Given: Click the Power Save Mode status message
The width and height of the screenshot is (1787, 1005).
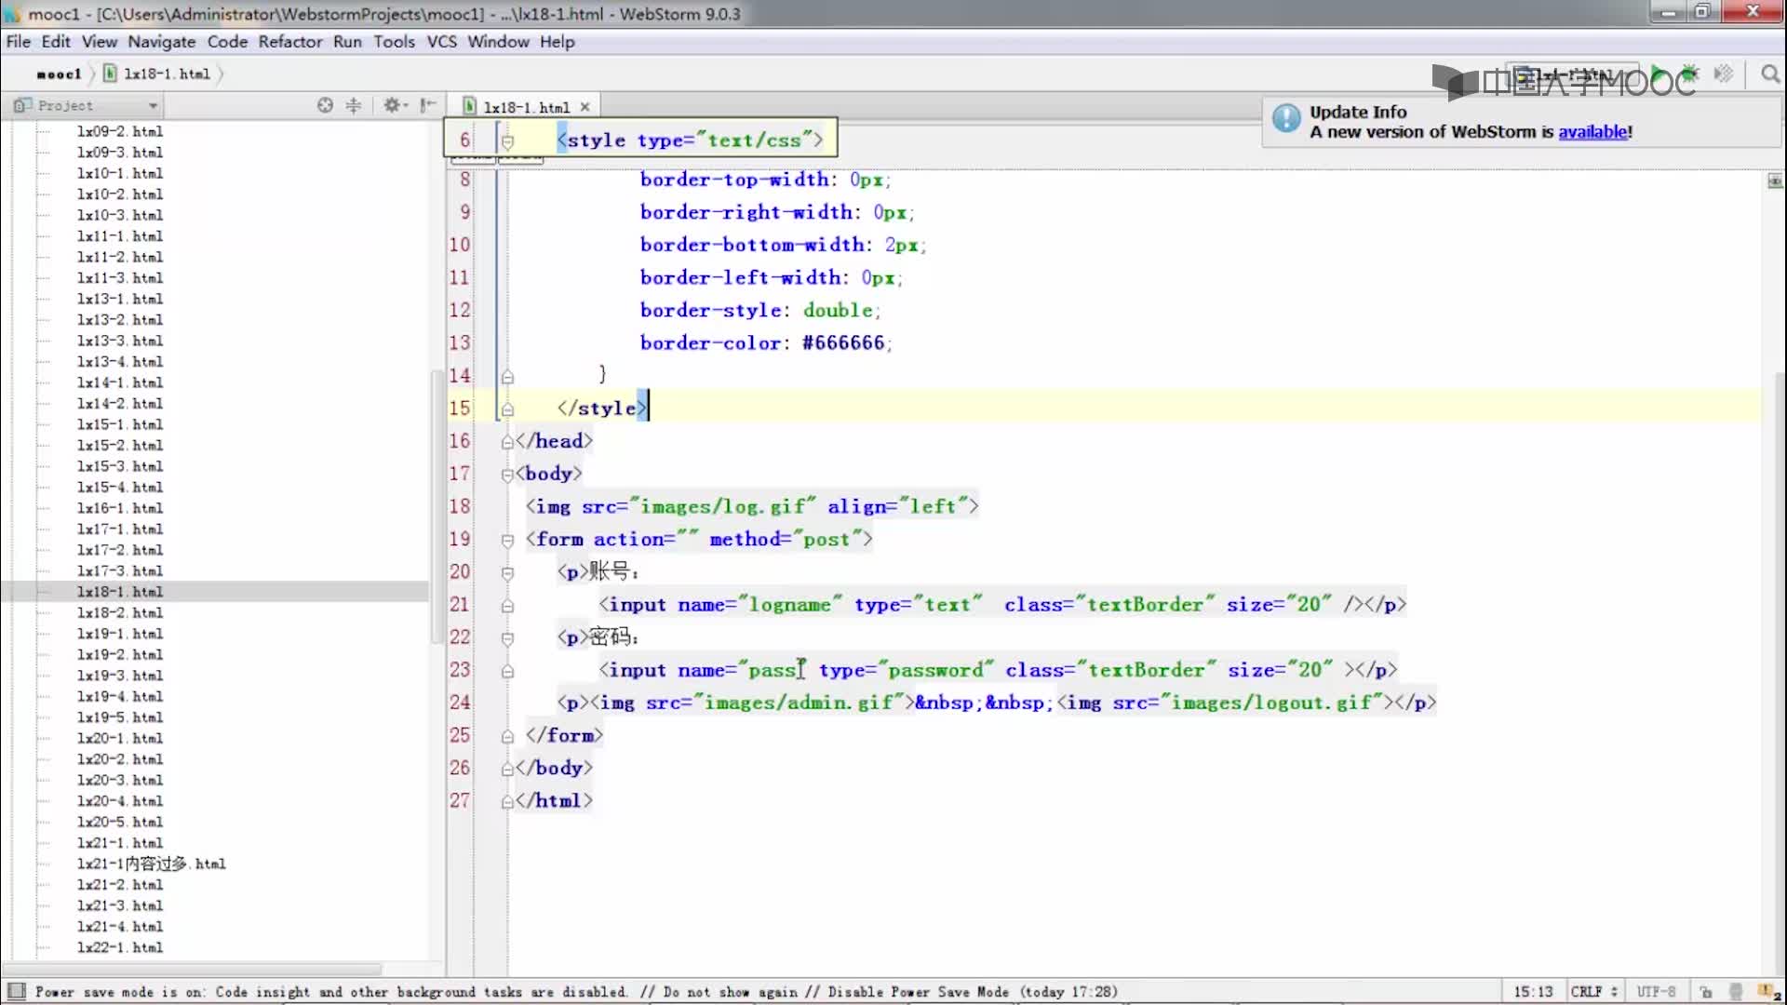Looking at the screenshot, I should (575, 992).
